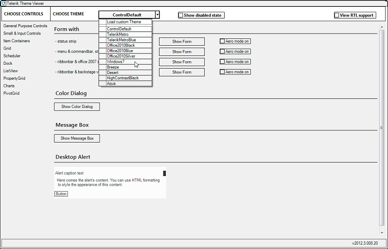Select Aqua theme
This screenshot has height=249, width=388.
click(x=125, y=84)
